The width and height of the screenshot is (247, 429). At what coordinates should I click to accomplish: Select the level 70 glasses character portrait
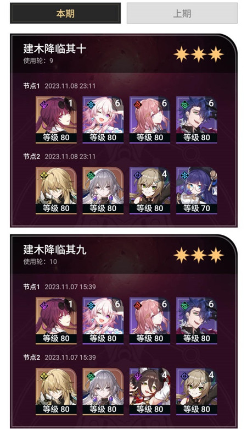click(197, 190)
